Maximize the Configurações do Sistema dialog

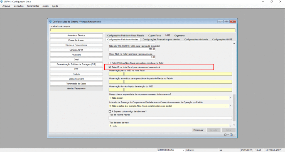tap(227, 21)
